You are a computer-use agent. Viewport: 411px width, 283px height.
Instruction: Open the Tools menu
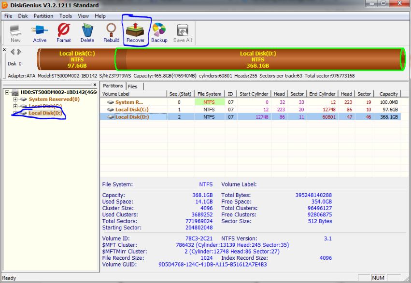click(66, 16)
